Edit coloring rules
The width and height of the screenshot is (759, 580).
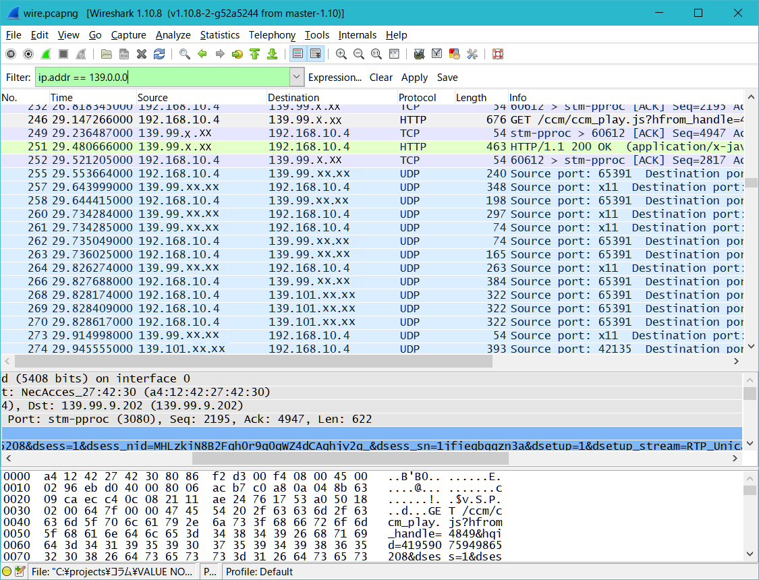pos(455,54)
